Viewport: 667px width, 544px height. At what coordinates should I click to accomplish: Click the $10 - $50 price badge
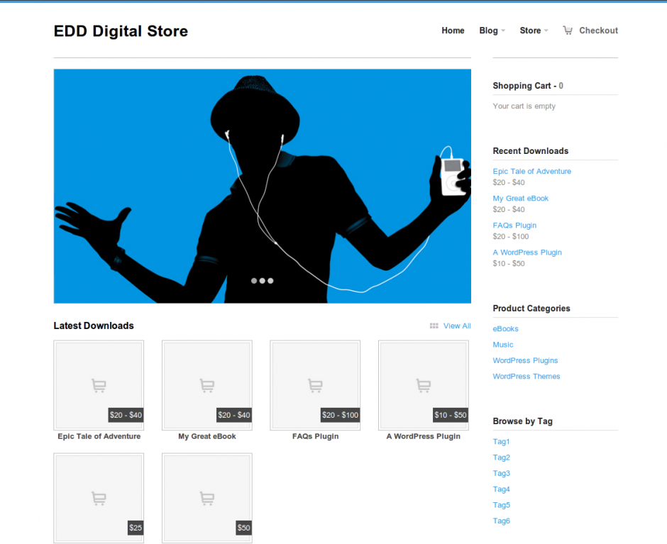point(450,415)
